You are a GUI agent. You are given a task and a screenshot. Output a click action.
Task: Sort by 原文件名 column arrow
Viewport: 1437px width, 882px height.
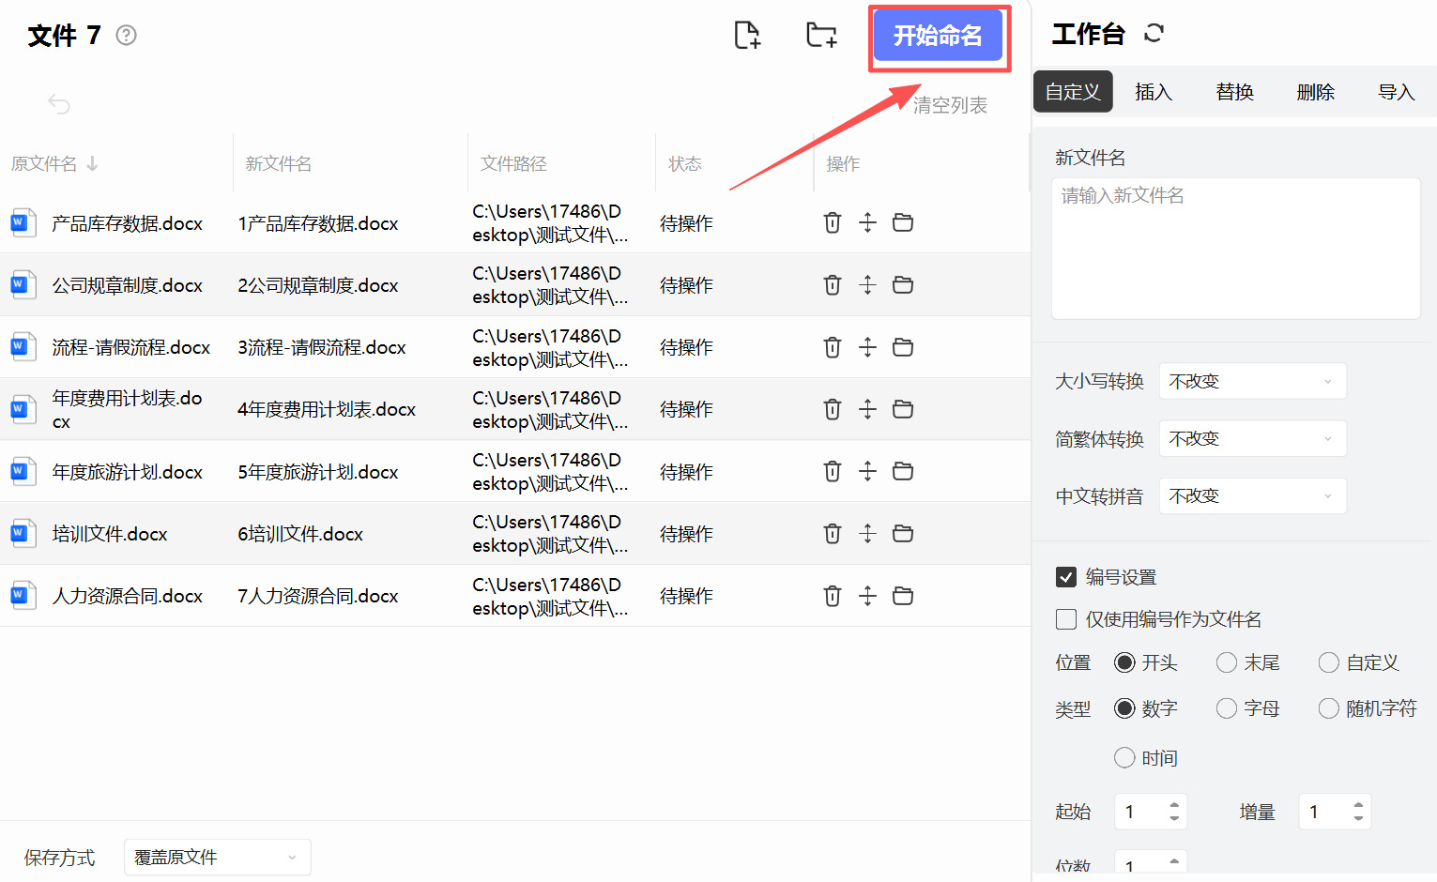92,163
